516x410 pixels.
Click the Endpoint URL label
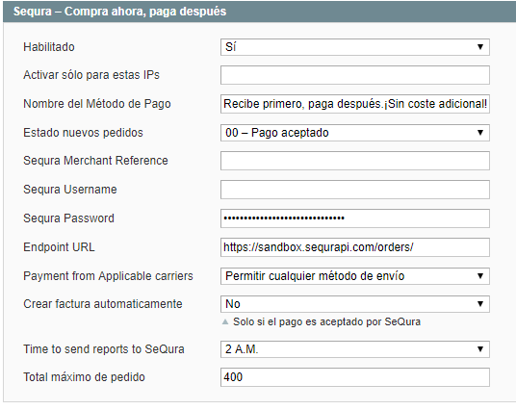[60, 247]
